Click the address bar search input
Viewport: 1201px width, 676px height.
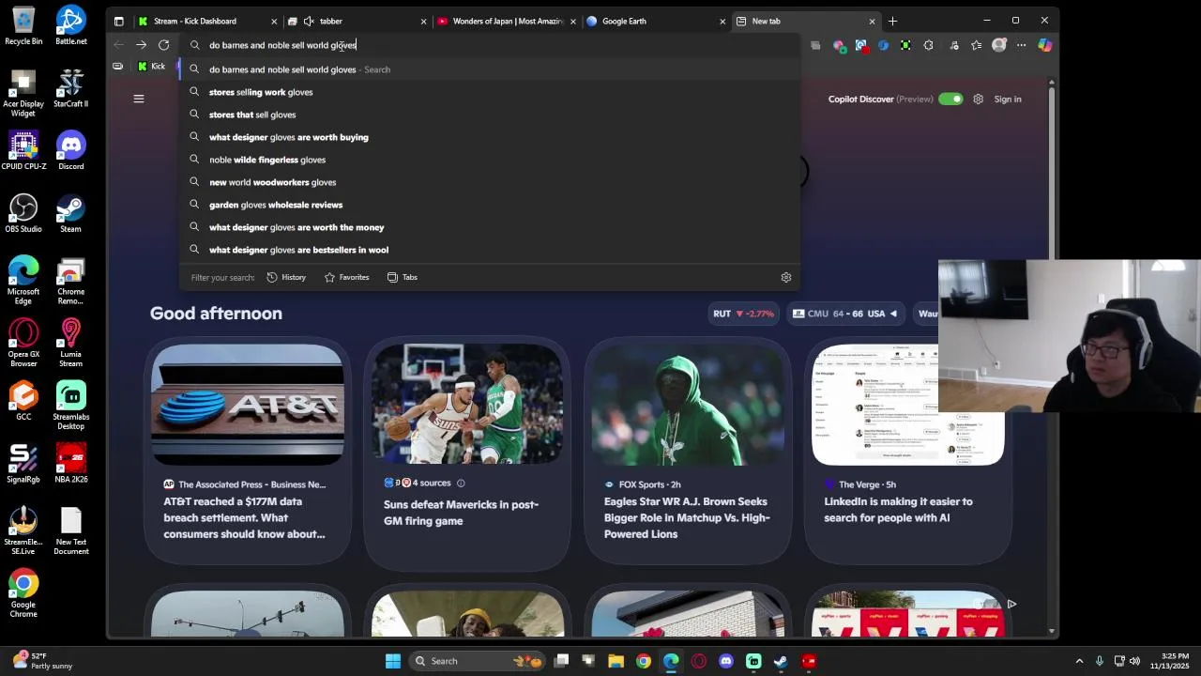[x=488, y=45]
